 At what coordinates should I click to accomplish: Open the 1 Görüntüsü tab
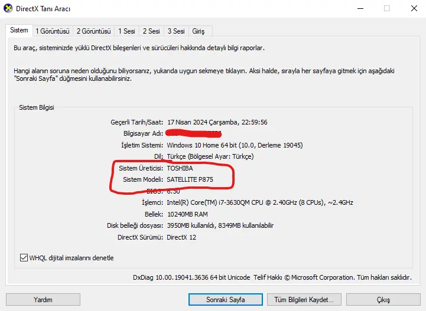pos(53,31)
